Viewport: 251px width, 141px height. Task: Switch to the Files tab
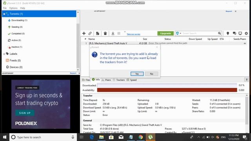click(x=86, y=80)
